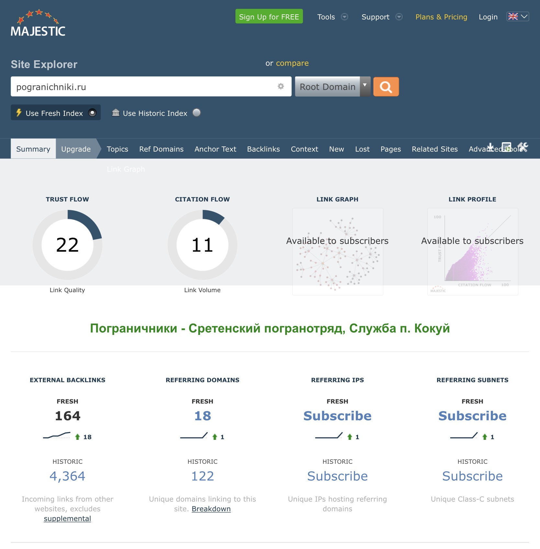Click the Fresh Index lightning icon
This screenshot has width=540, height=549.
coord(19,113)
